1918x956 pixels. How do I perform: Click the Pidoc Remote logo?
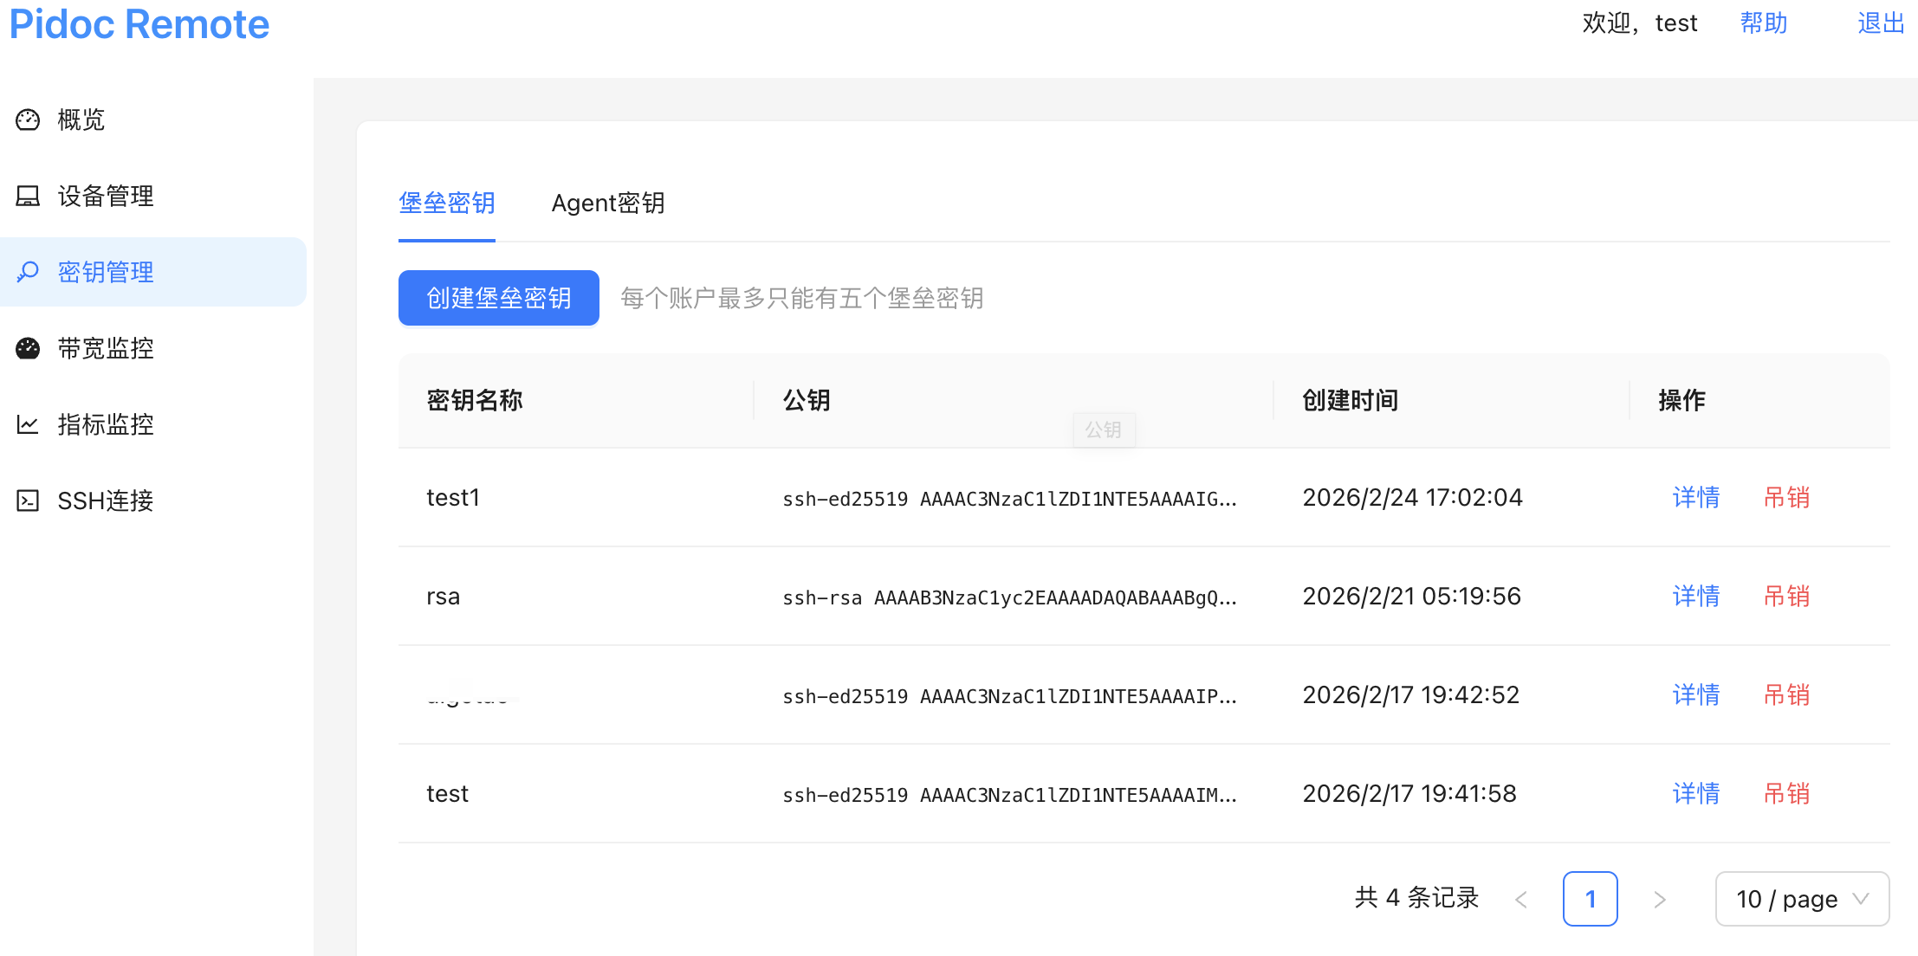(x=139, y=23)
